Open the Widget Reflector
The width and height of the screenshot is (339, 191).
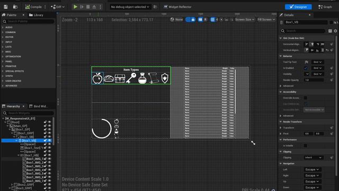click(177, 7)
